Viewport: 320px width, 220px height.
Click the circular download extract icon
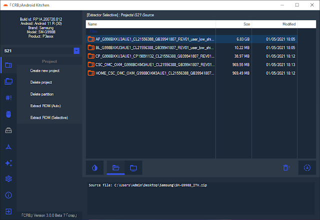coord(307,168)
